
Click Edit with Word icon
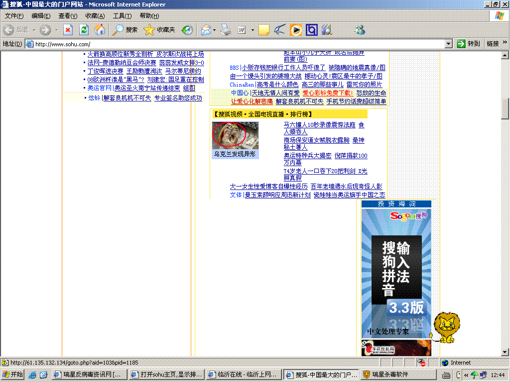point(242,30)
